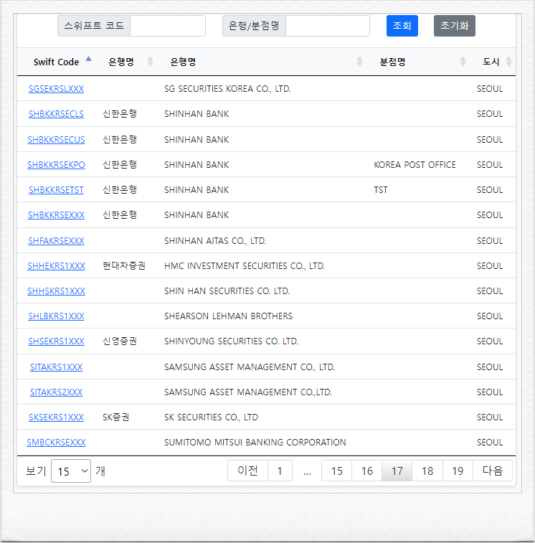The width and height of the screenshot is (535, 543).
Task: Open the SHBKKRSECUS swift code link
Action: click(x=56, y=140)
